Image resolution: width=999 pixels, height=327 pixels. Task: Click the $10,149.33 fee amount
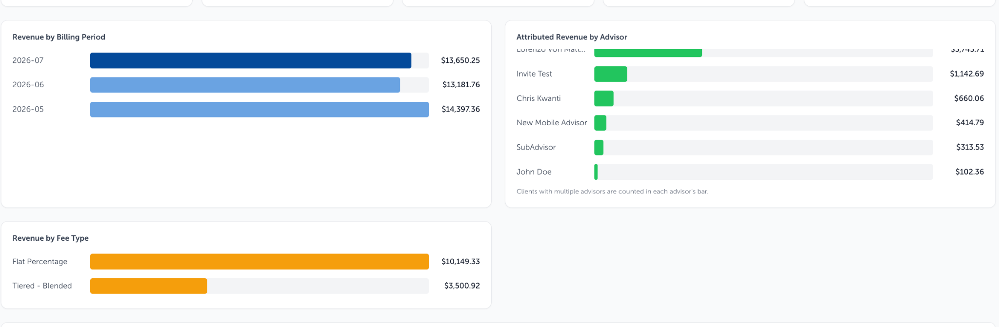pos(460,262)
